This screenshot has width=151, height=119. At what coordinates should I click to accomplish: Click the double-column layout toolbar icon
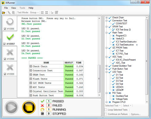(x=47, y=13)
